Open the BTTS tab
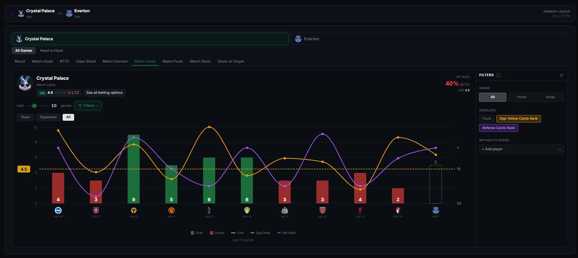 (64, 61)
